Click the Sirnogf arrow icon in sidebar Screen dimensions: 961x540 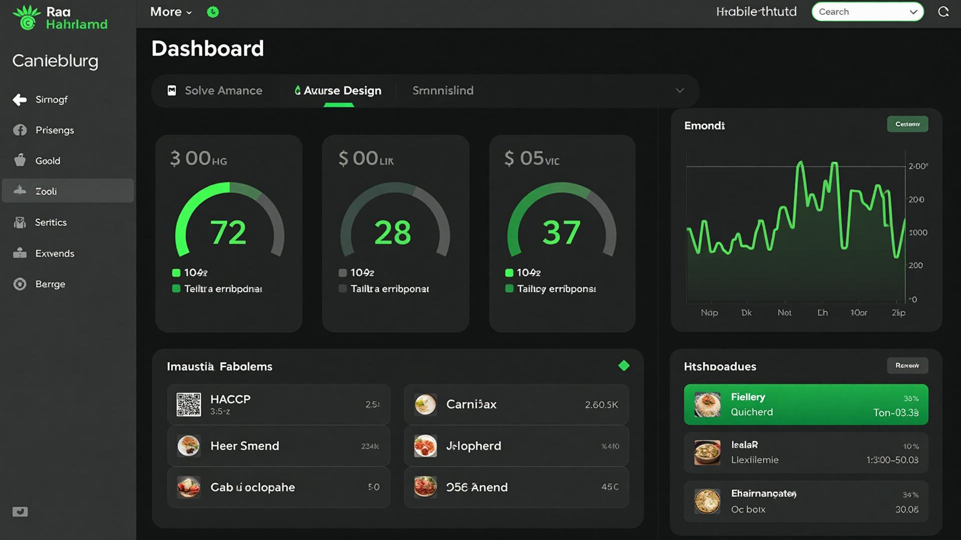[20, 100]
